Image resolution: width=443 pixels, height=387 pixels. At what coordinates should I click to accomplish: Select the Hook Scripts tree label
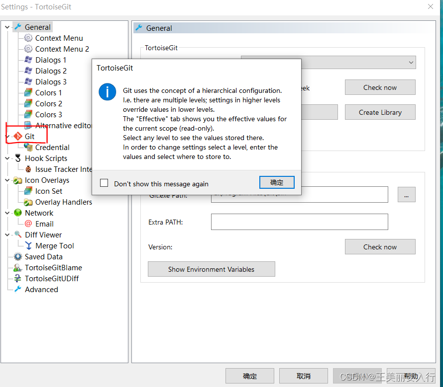tap(46, 158)
